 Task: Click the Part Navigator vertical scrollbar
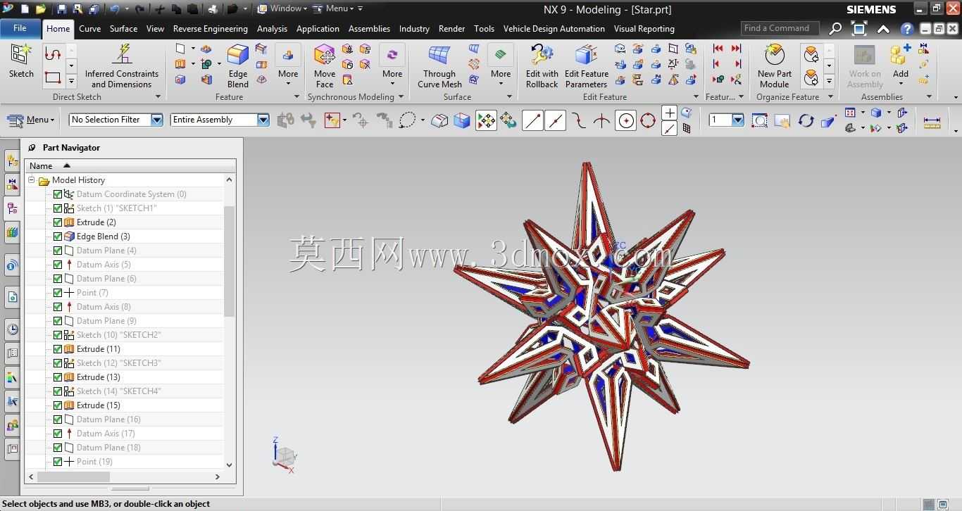pyautogui.click(x=229, y=260)
